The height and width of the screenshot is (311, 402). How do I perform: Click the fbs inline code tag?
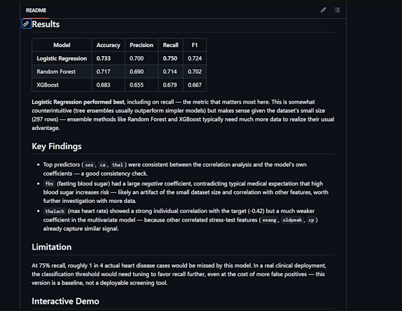[x=49, y=184]
